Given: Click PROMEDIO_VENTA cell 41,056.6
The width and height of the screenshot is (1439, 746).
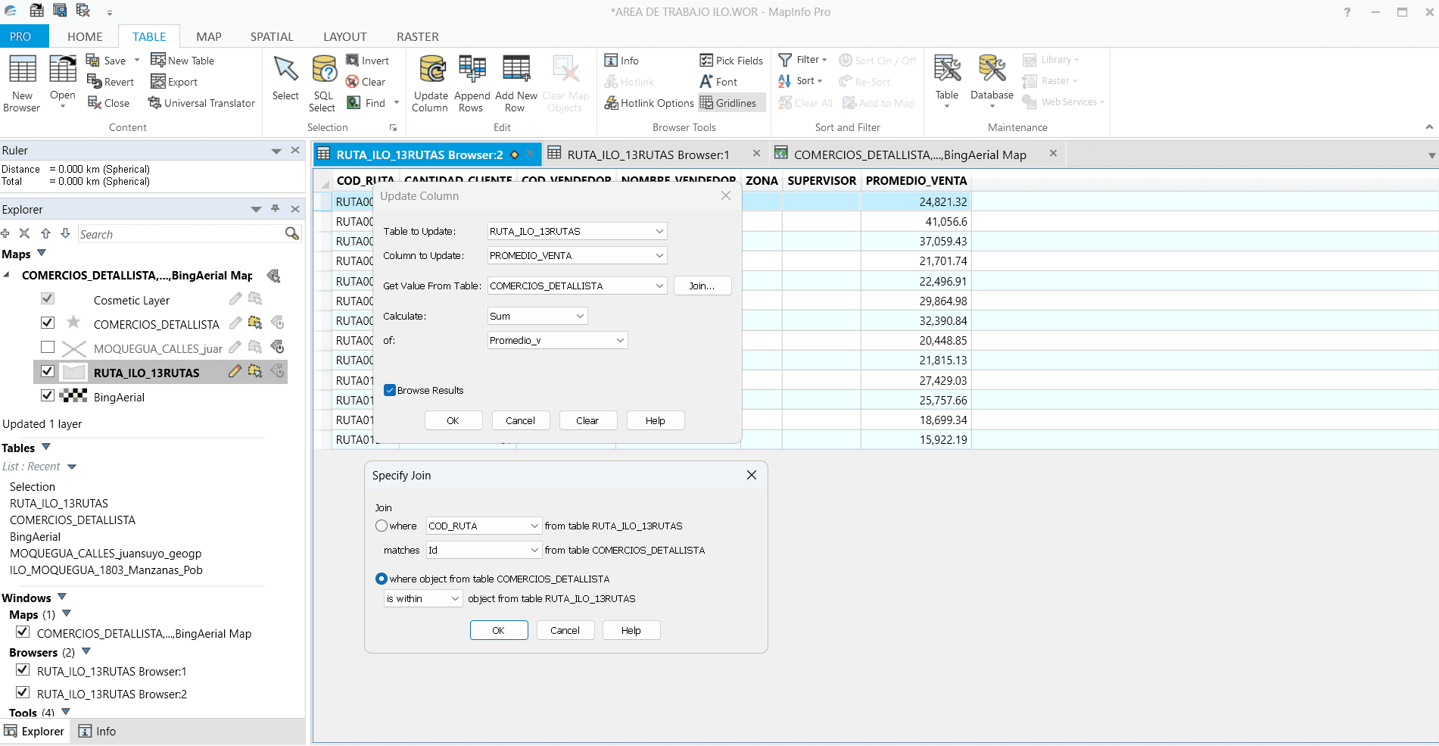Looking at the screenshot, I should [x=916, y=222].
